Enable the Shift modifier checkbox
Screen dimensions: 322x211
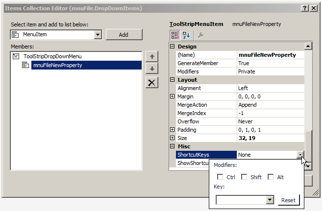click(244, 177)
